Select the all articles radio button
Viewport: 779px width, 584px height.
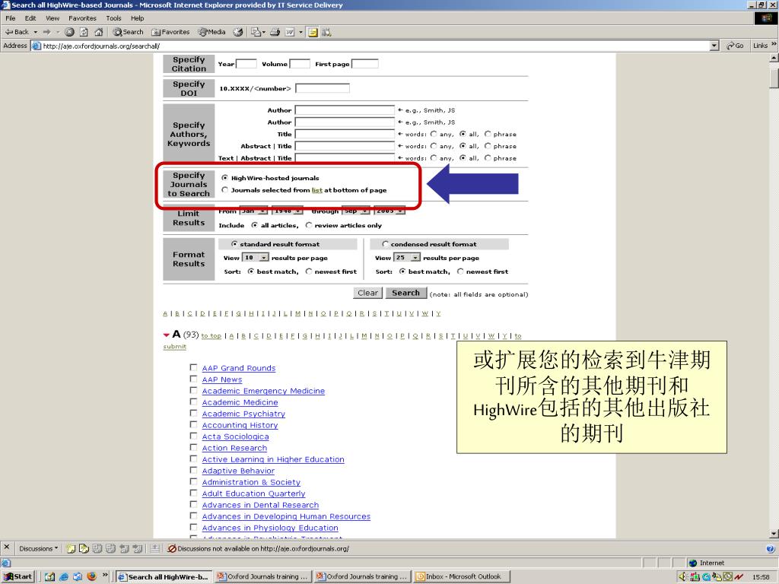coord(254,225)
